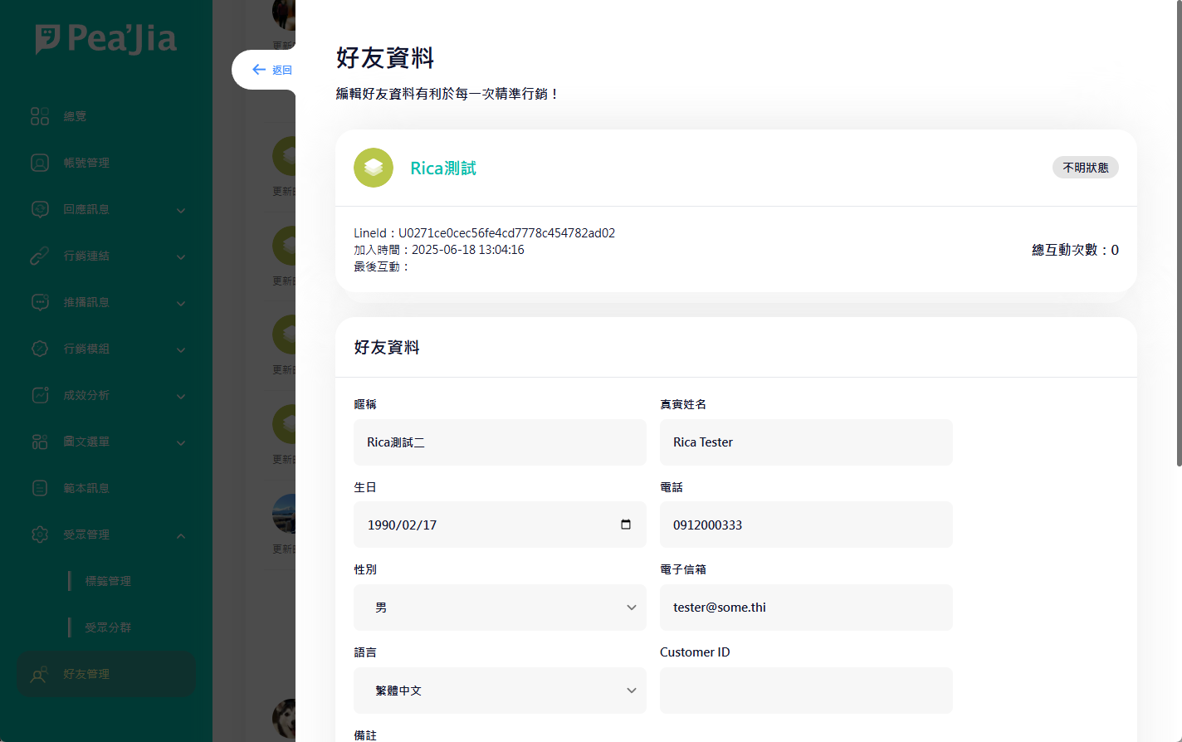Open the birthday calendar picker icon
The width and height of the screenshot is (1182, 742).
[626, 525]
